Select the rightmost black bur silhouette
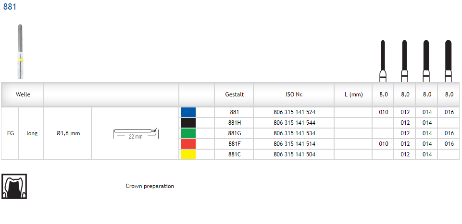 [x=448, y=60]
